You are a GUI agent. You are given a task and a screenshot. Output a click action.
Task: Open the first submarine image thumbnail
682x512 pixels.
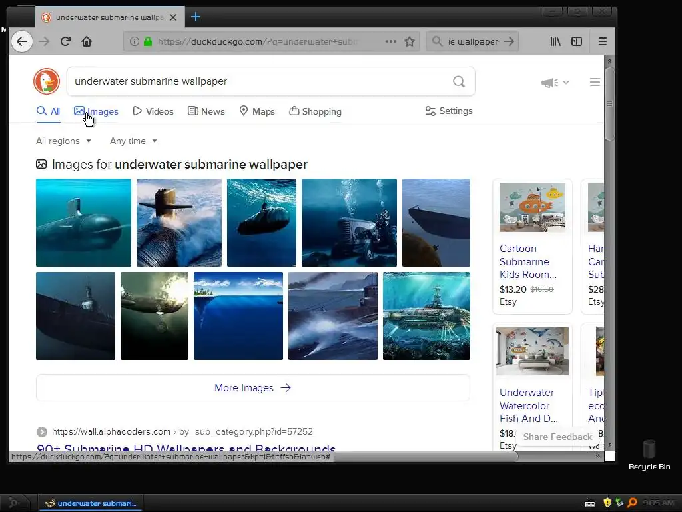click(83, 223)
